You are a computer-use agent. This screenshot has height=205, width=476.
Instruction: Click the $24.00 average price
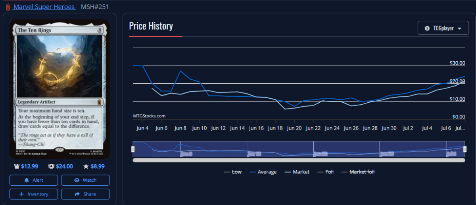[64, 166]
